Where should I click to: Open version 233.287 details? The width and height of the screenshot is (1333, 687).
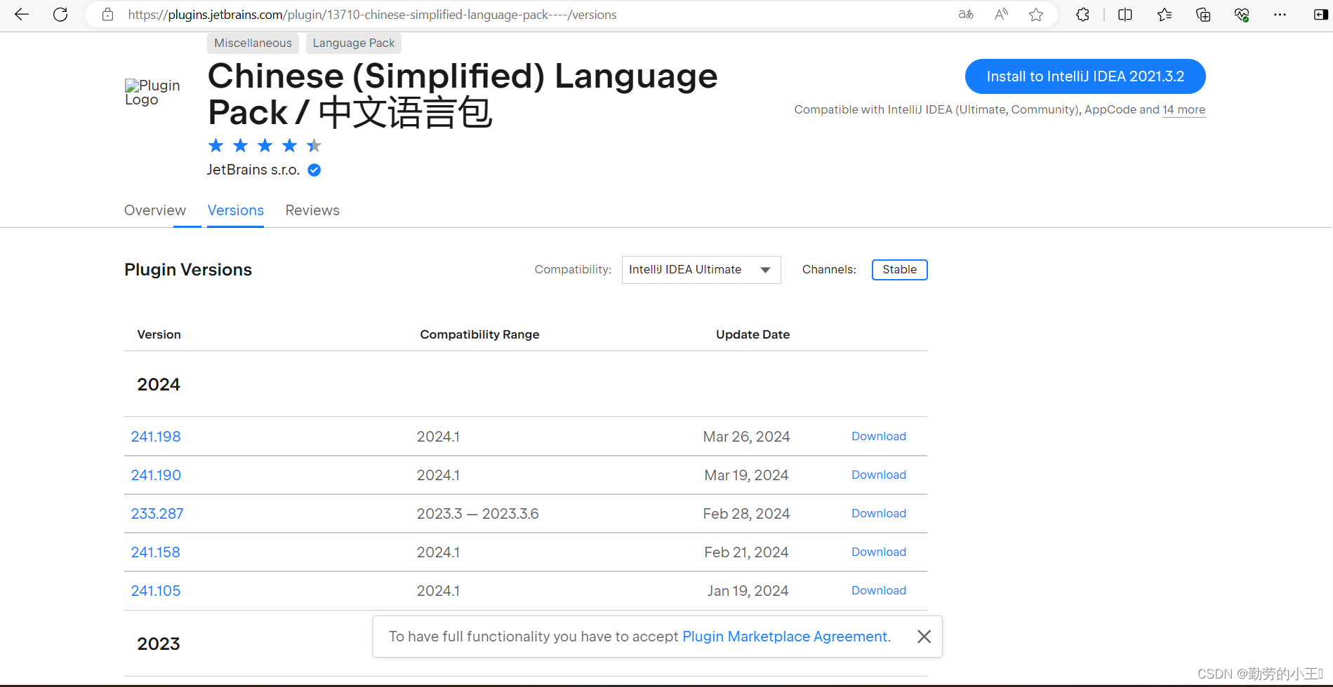click(x=157, y=514)
